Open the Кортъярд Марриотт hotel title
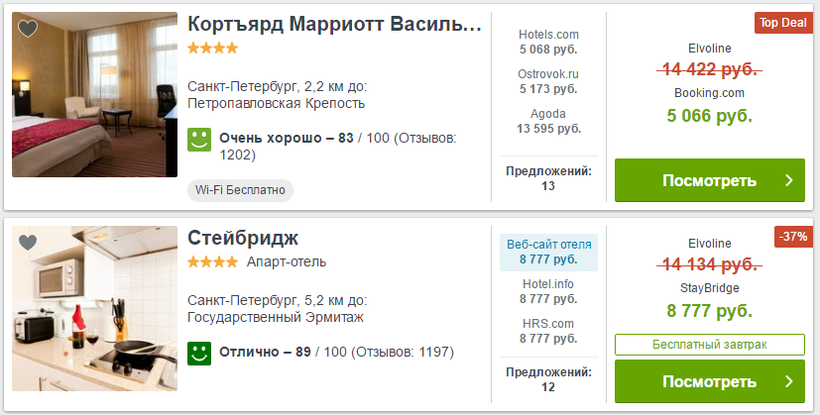820x415 pixels. click(x=335, y=24)
